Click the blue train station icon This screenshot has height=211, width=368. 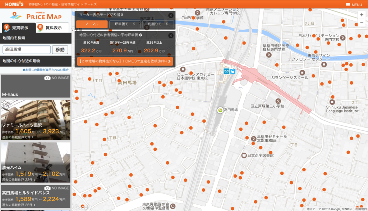[233, 71]
